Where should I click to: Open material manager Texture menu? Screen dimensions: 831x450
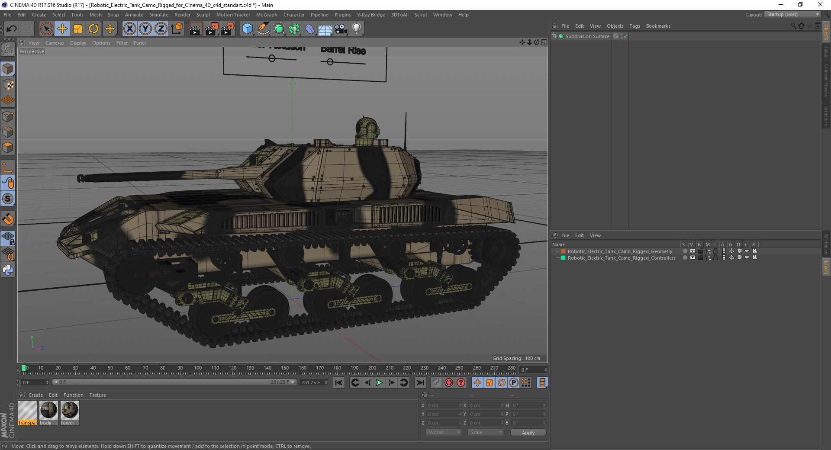(97, 395)
